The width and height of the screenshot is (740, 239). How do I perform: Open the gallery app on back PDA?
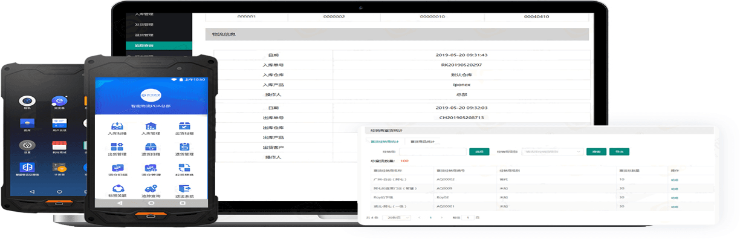[27, 123]
